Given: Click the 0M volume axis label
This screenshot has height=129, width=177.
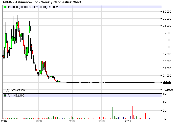Looking at the screenshot, I should click(x=165, y=119).
